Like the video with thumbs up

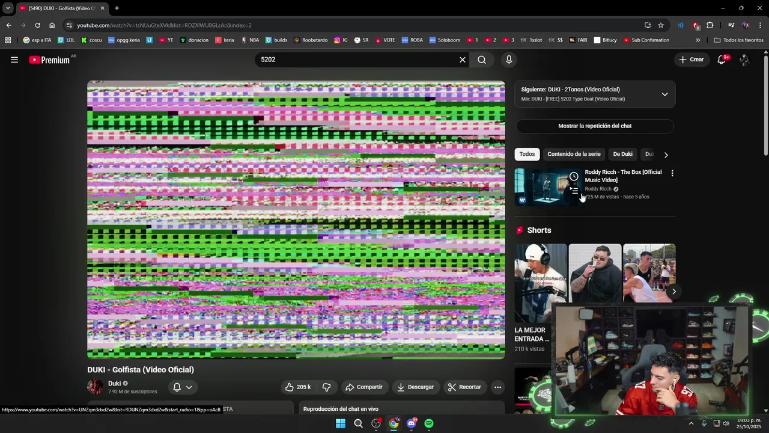click(298, 387)
